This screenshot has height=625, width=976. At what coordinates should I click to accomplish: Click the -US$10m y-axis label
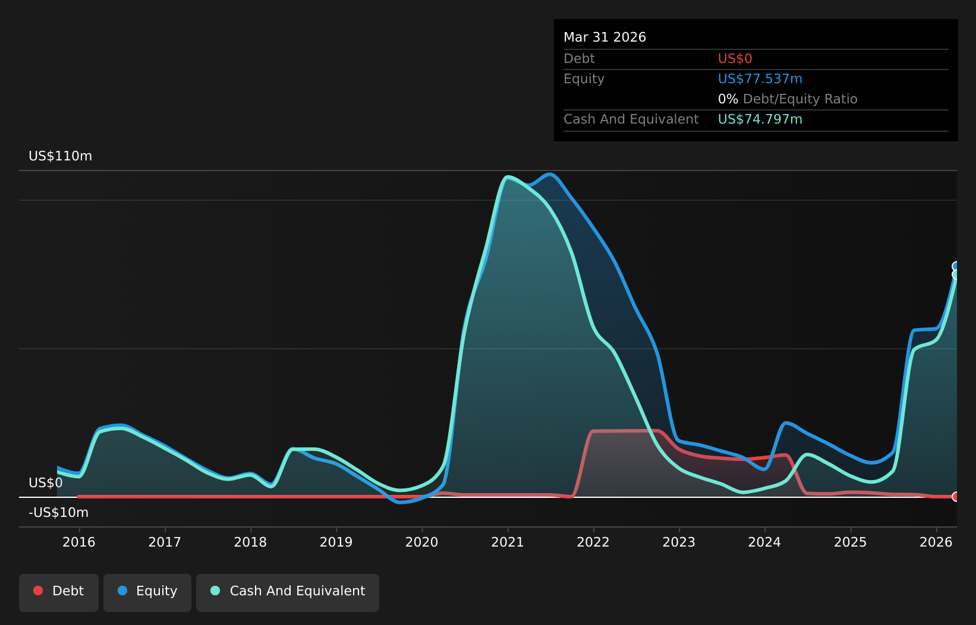59,513
